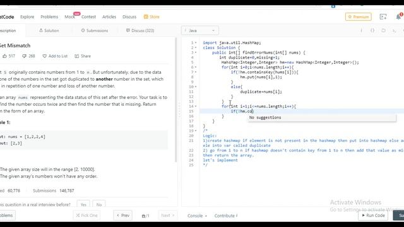Collapse the findErrorNums method fold at line 3
The height and width of the screenshot is (227, 404).
[x=196, y=52]
